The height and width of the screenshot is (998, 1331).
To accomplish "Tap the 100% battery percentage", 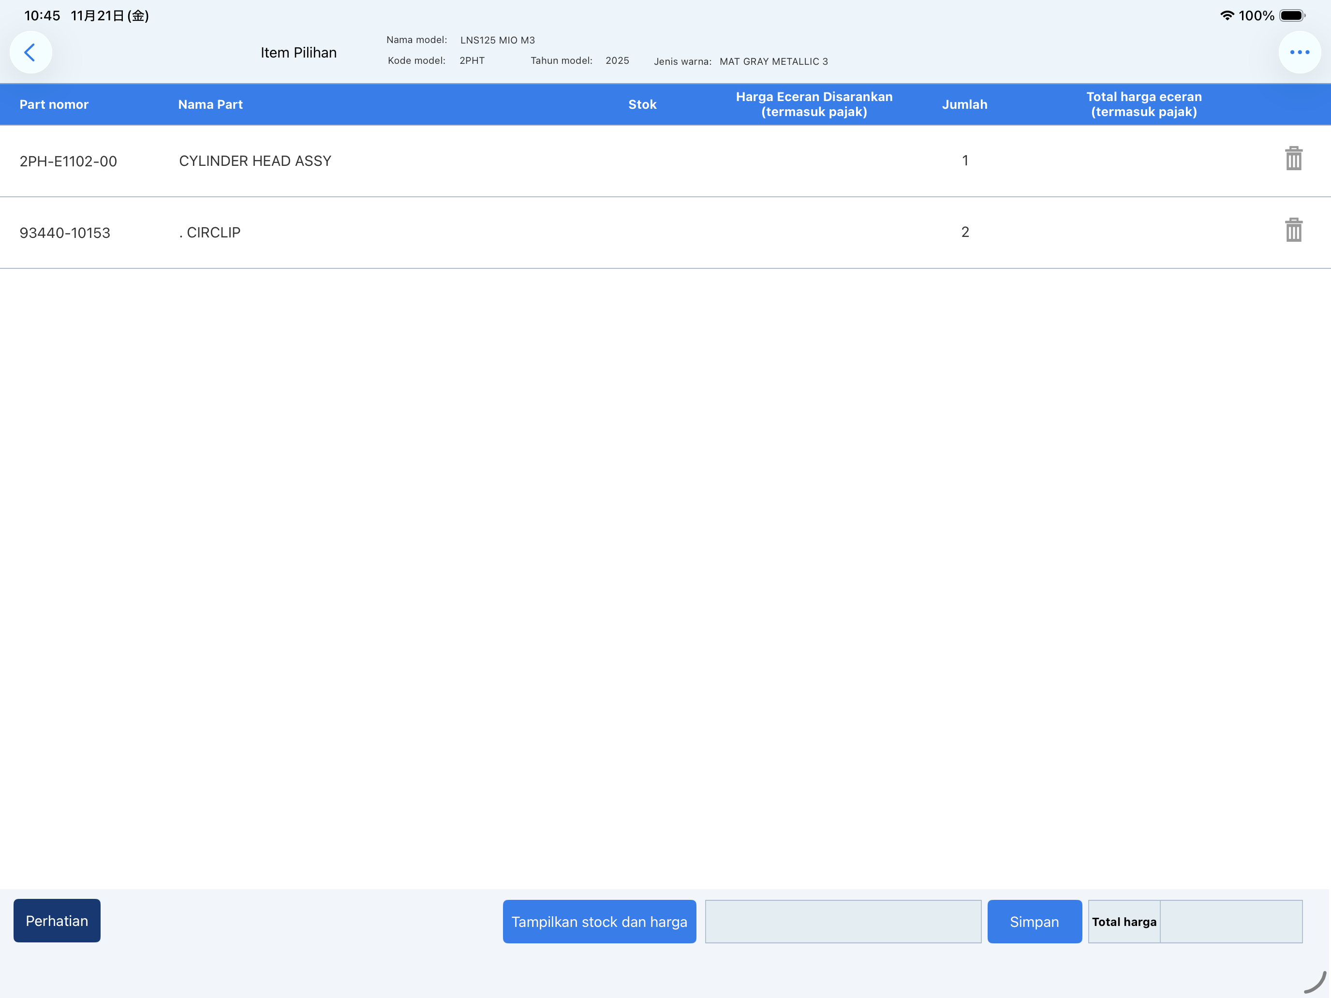I will (1257, 15).
